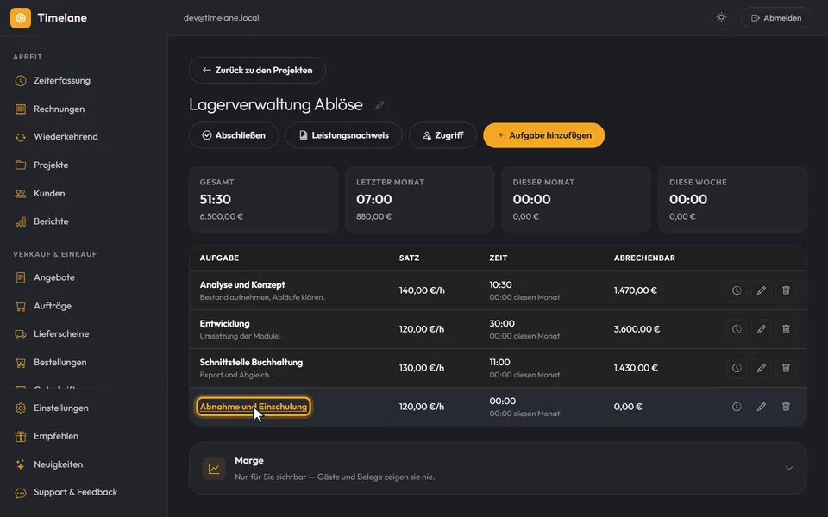
Task: Click the Dieser Monat summary card
Action: pos(576,199)
